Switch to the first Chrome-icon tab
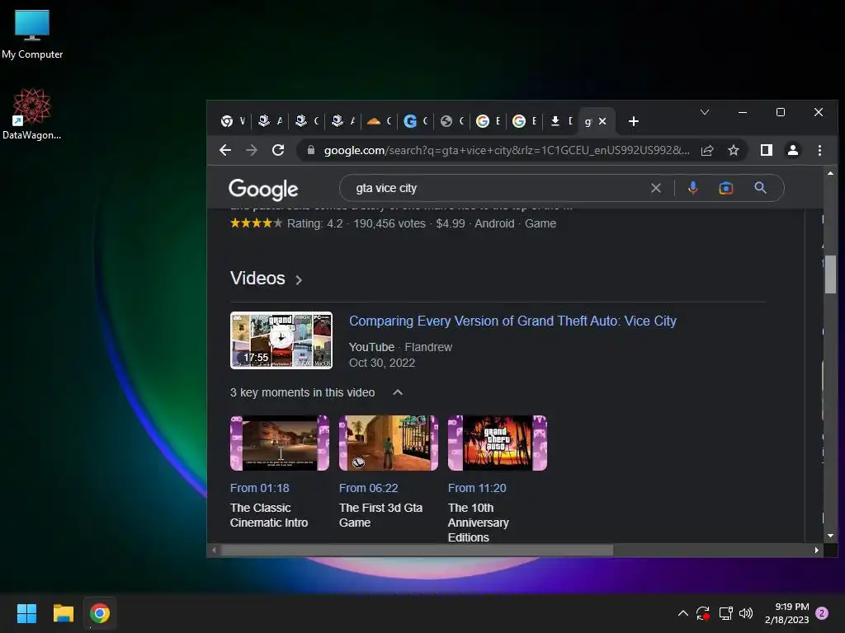The image size is (845, 633). pyautogui.click(x=232, y=121)
